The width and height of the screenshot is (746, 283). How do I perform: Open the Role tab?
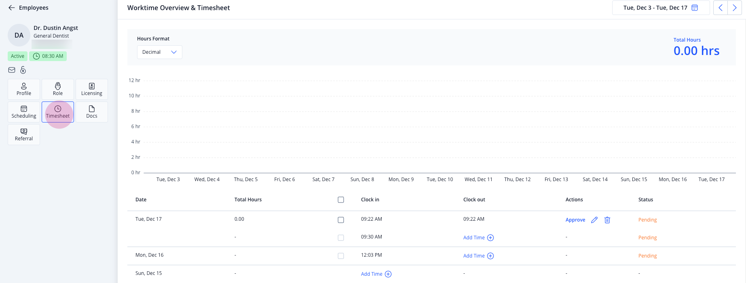click(58, 89)
